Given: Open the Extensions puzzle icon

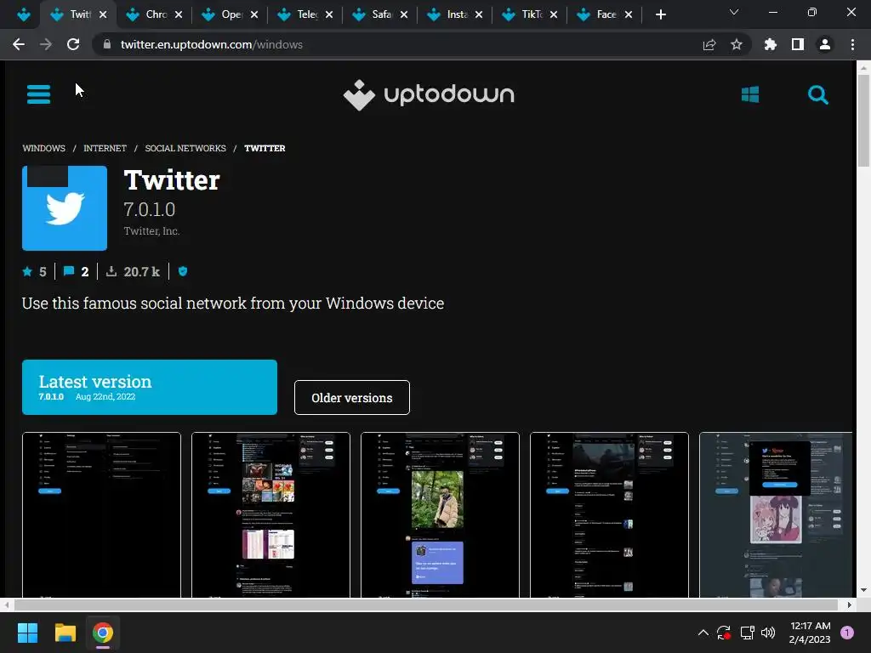Looking at the screenshot, I should coord(771,44).
